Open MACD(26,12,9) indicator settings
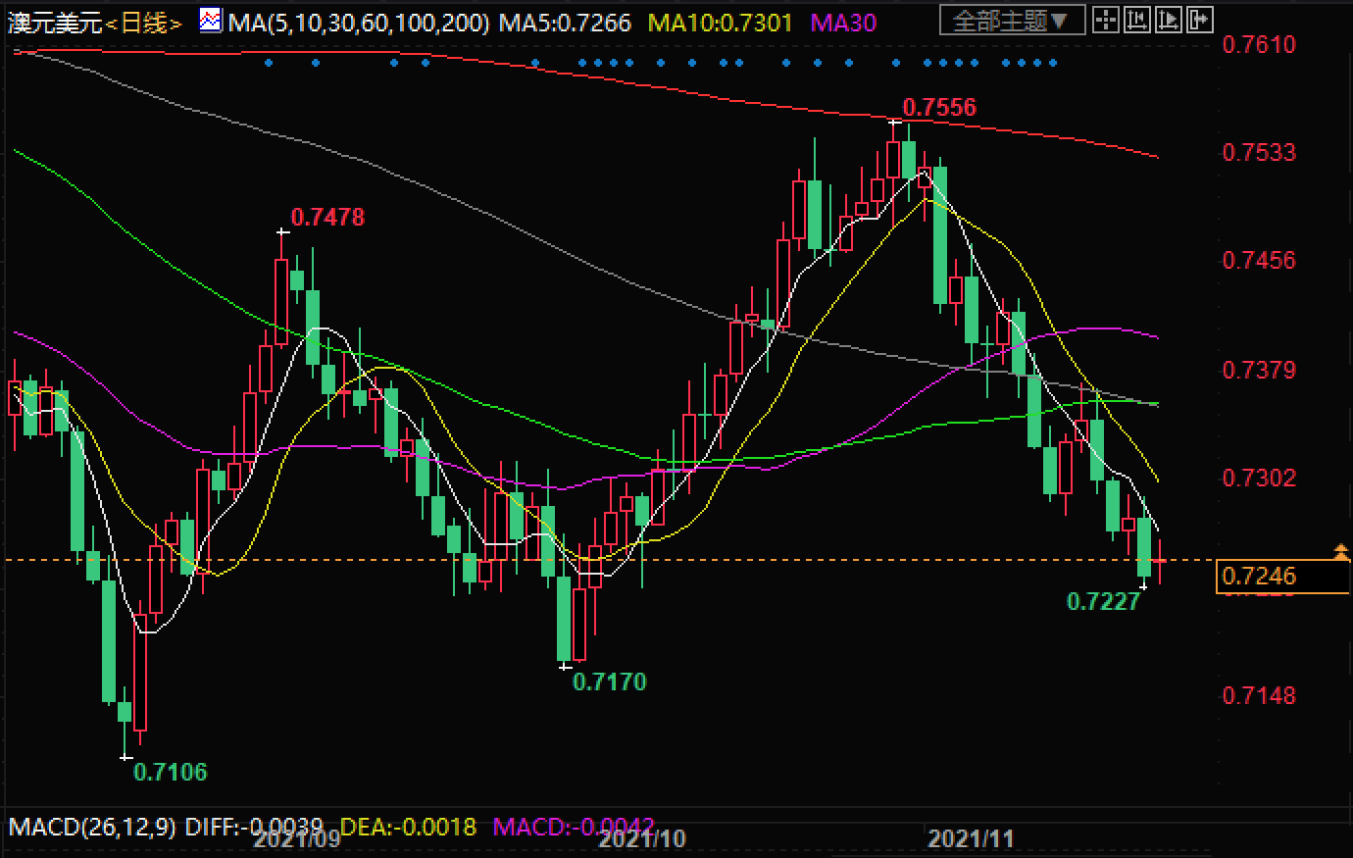 tap(92, 827)
